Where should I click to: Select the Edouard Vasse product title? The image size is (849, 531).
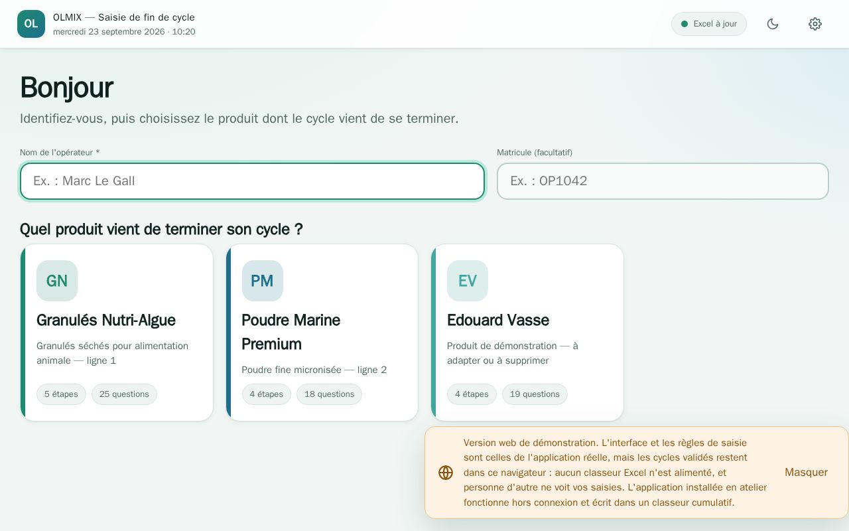[x=498, y=320]
